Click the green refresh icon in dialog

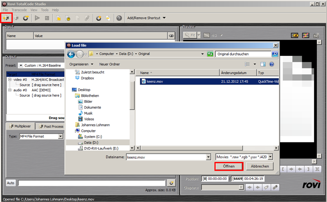[x=210, y=54]
